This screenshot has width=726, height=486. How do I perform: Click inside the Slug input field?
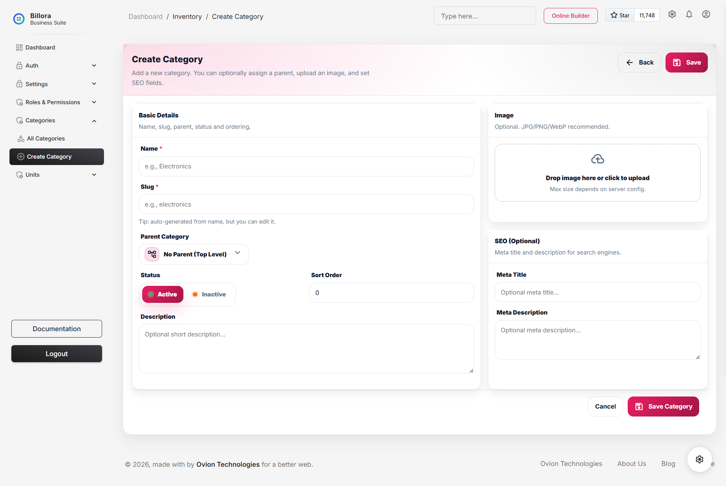tap(306, 204)
